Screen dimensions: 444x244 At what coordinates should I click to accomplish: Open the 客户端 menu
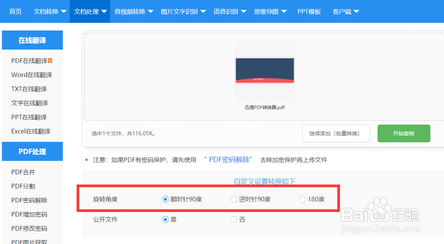[346, 12]
